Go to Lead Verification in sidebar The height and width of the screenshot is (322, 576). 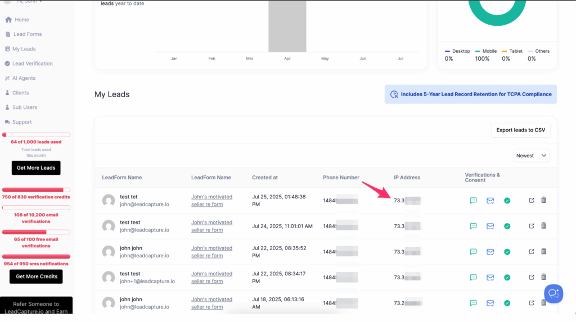(x=32, y=64)
